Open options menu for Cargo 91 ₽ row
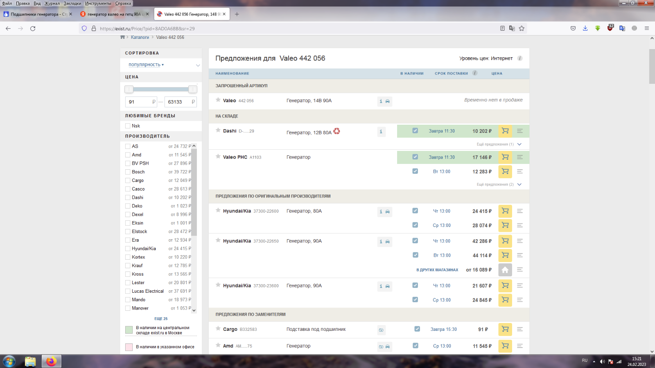 tap(520, 329)
